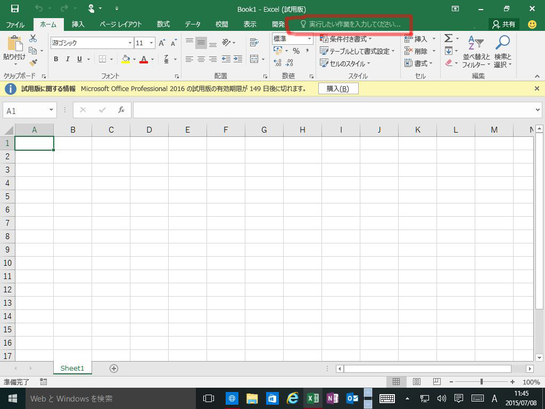This screenshot has height=409, width=545.
Task: Click the fill color yellow swatch
Action: tap(126, 59)
